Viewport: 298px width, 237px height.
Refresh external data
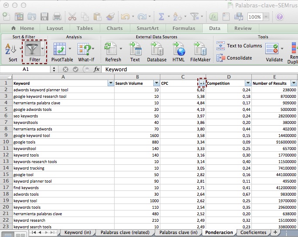point(113,52)
